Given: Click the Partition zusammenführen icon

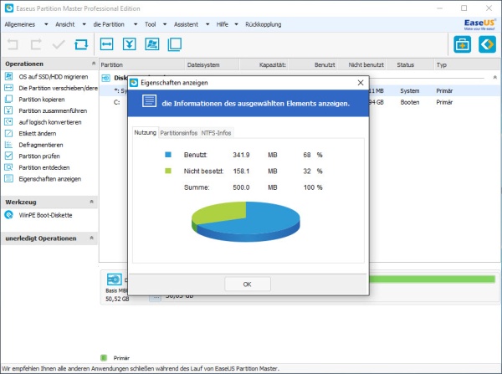Looking at the screenshot, I should pyautogui.click(x=8, y=110).
